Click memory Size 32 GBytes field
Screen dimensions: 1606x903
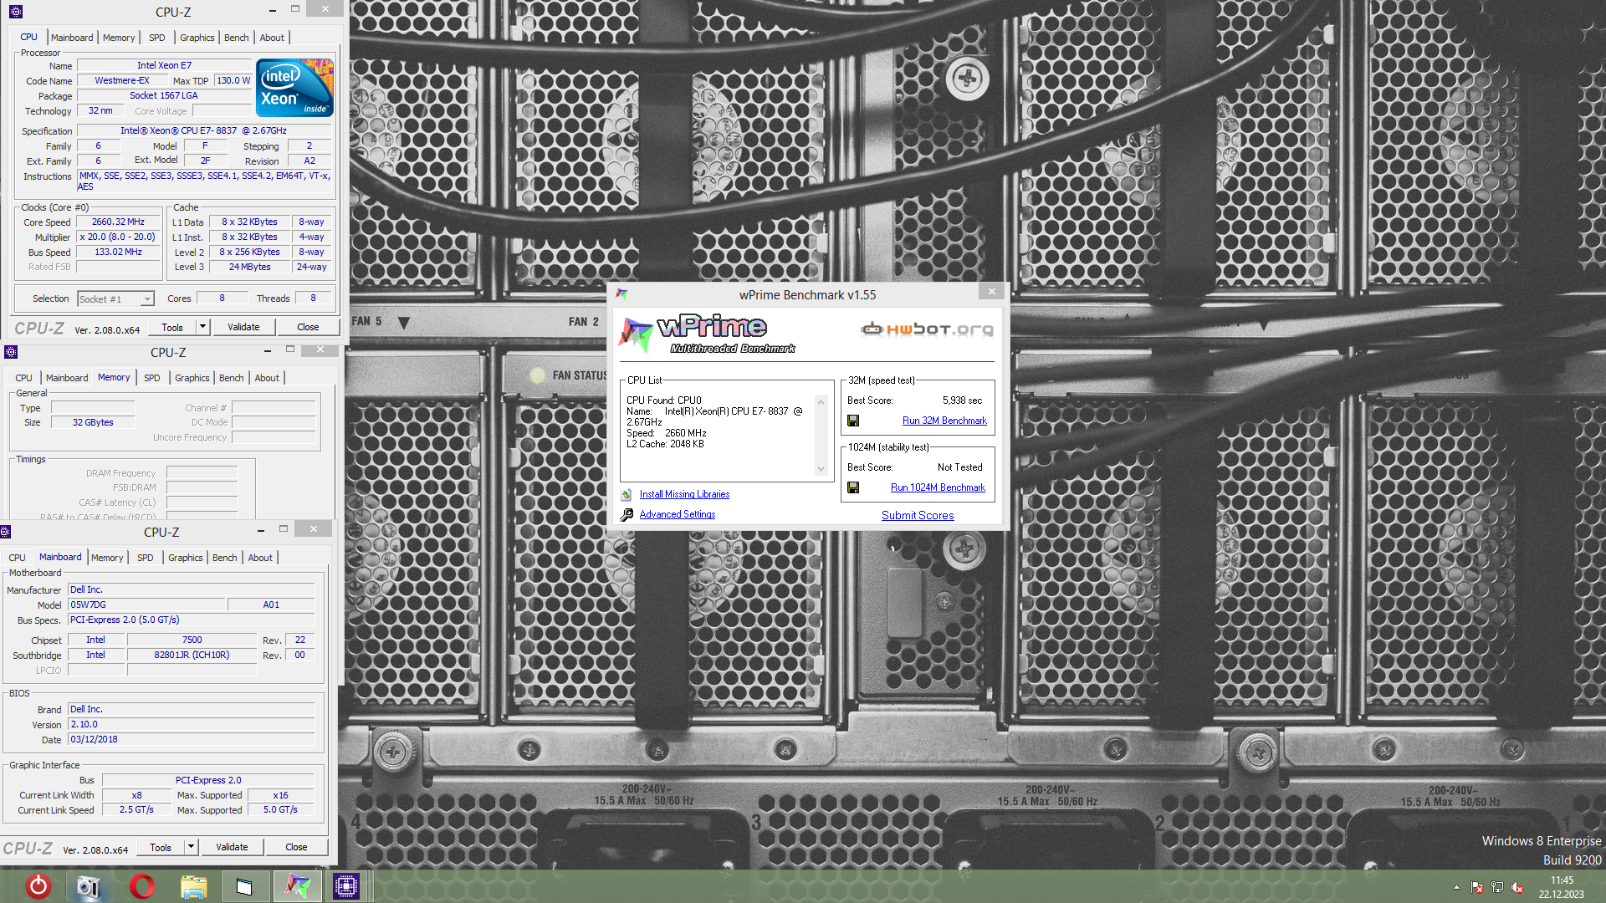93,422
